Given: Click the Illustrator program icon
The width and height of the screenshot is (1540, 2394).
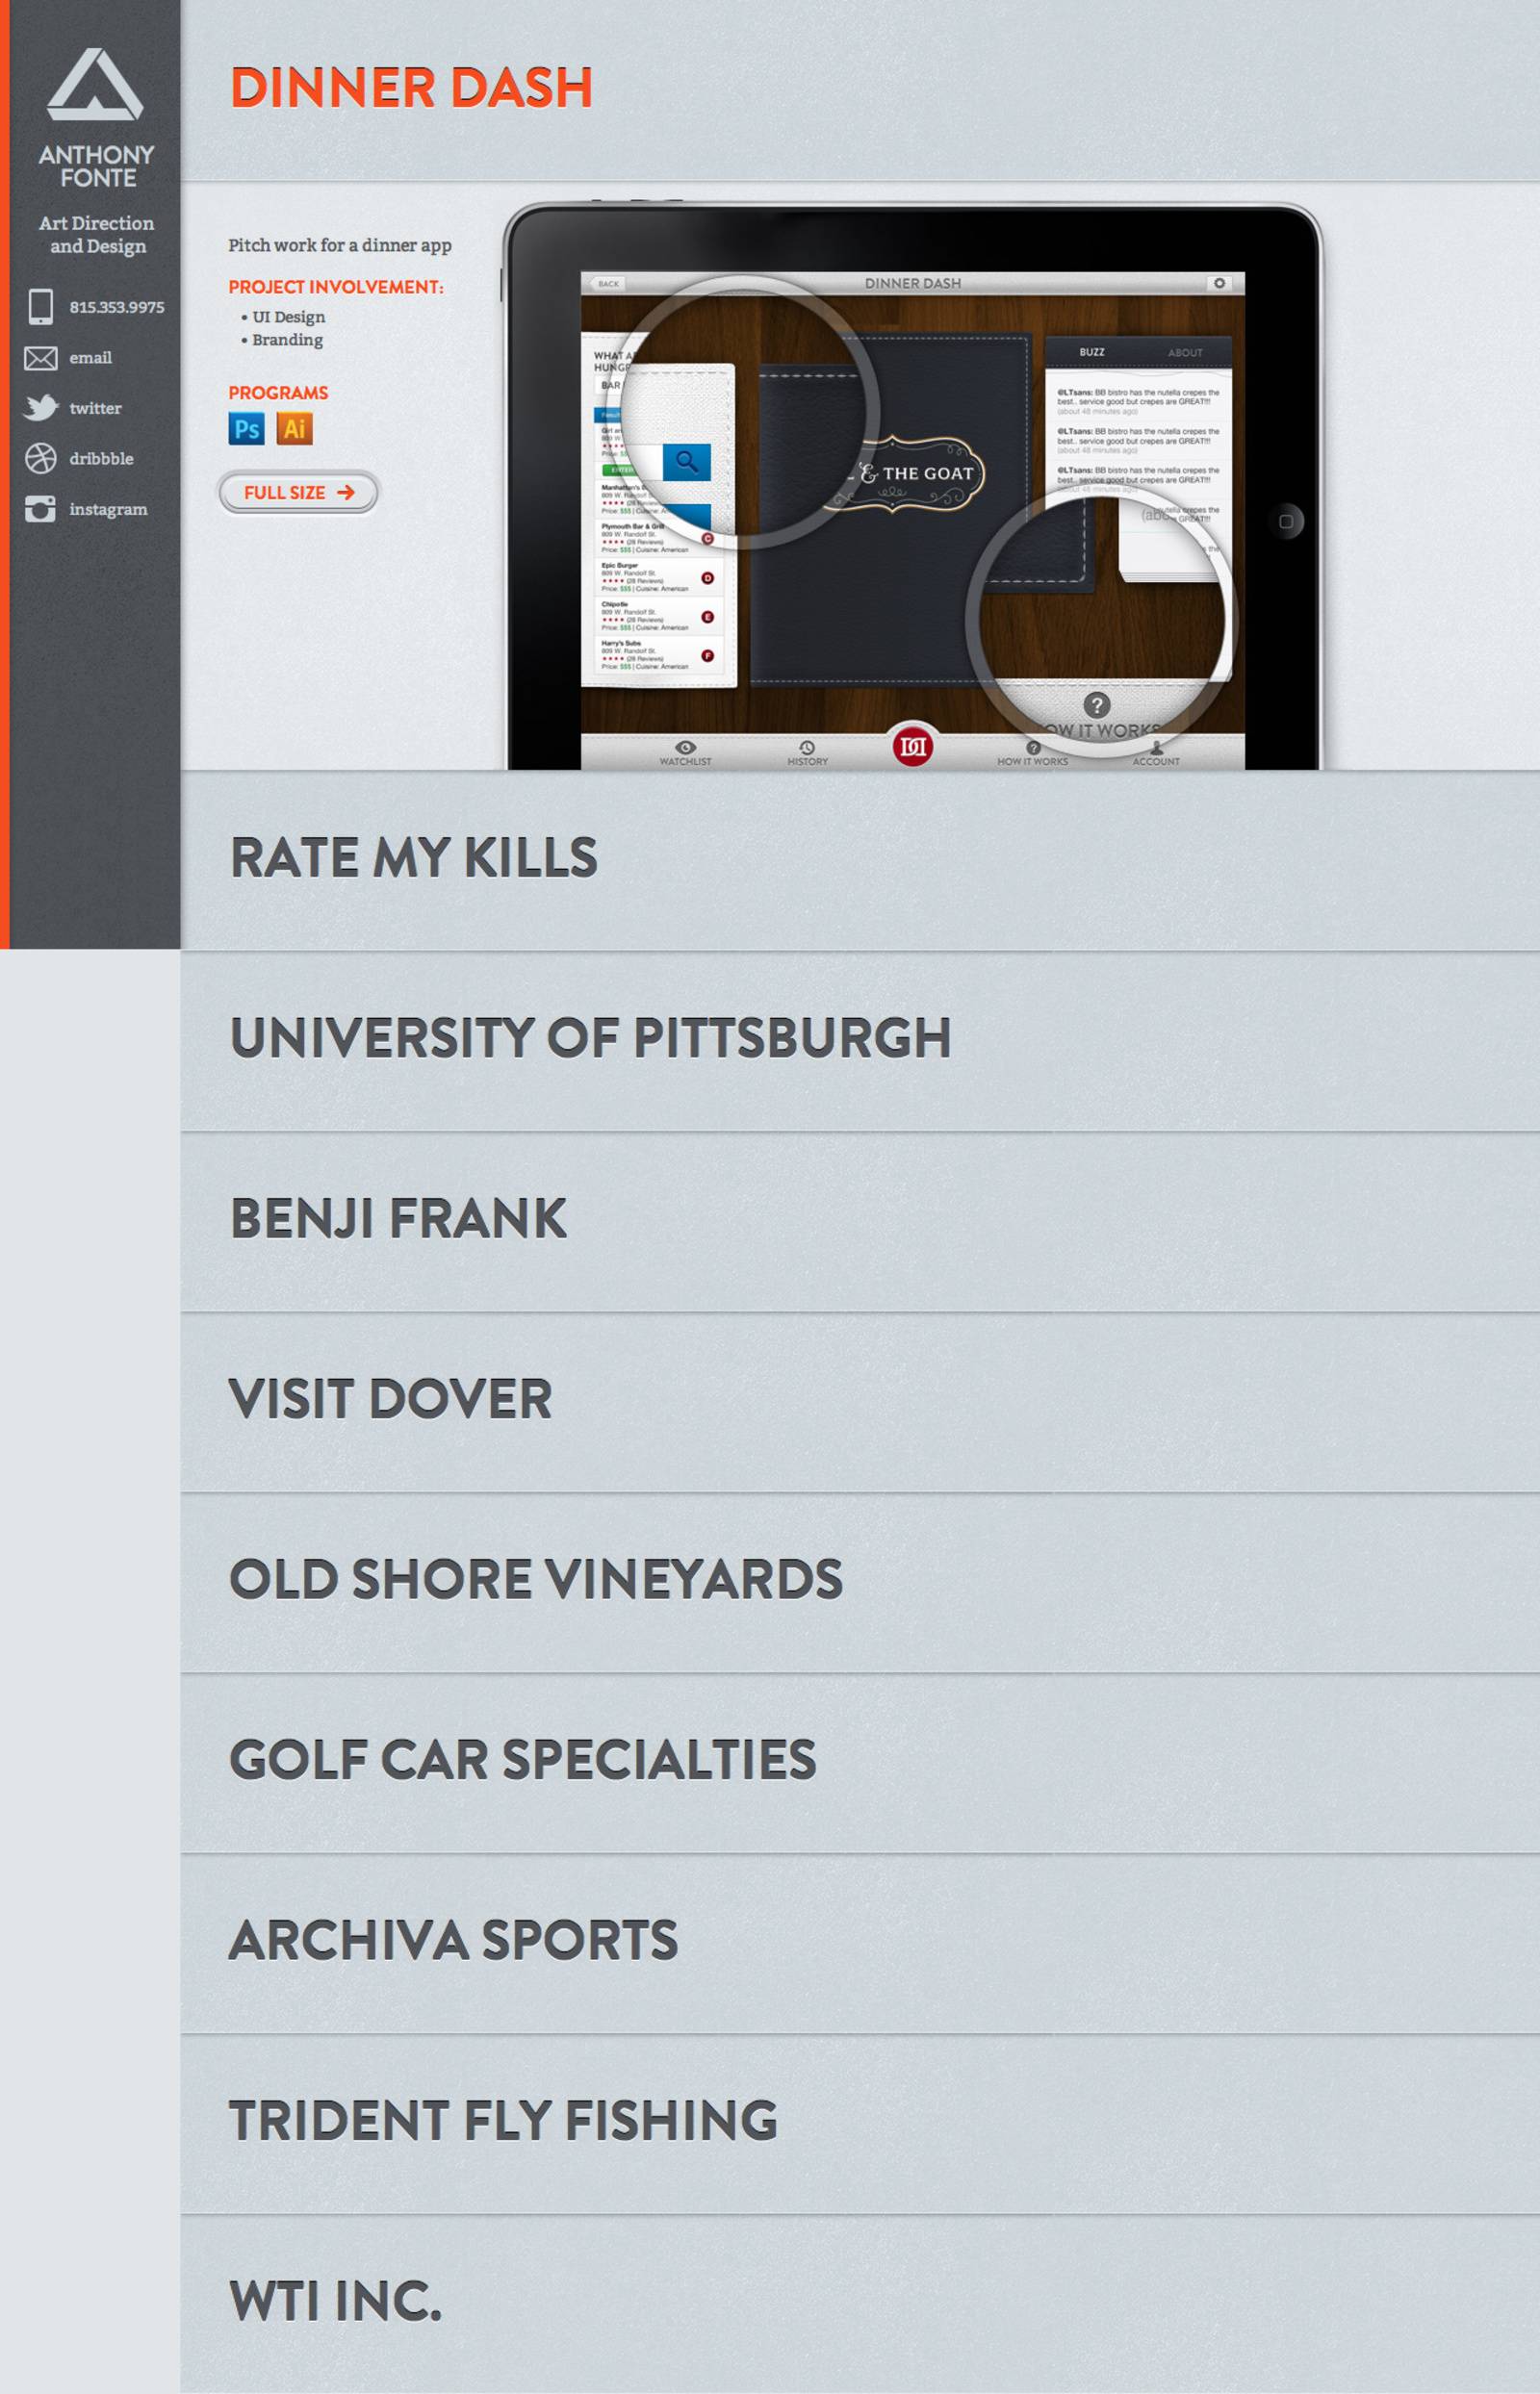Looking at the screenshot, I should [x=294, y=429].
